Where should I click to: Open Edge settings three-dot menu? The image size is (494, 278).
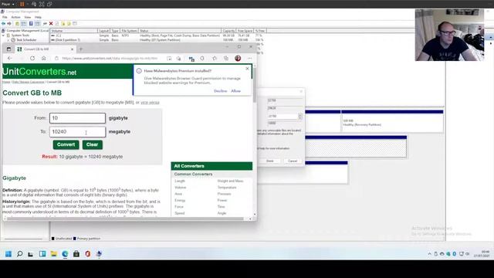(x=249, y=59)
